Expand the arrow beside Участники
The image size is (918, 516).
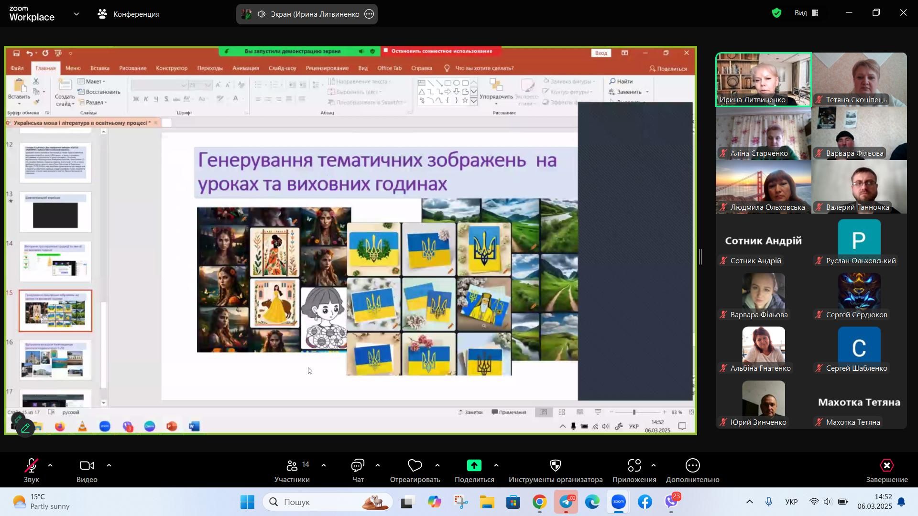tap(324, 465)
